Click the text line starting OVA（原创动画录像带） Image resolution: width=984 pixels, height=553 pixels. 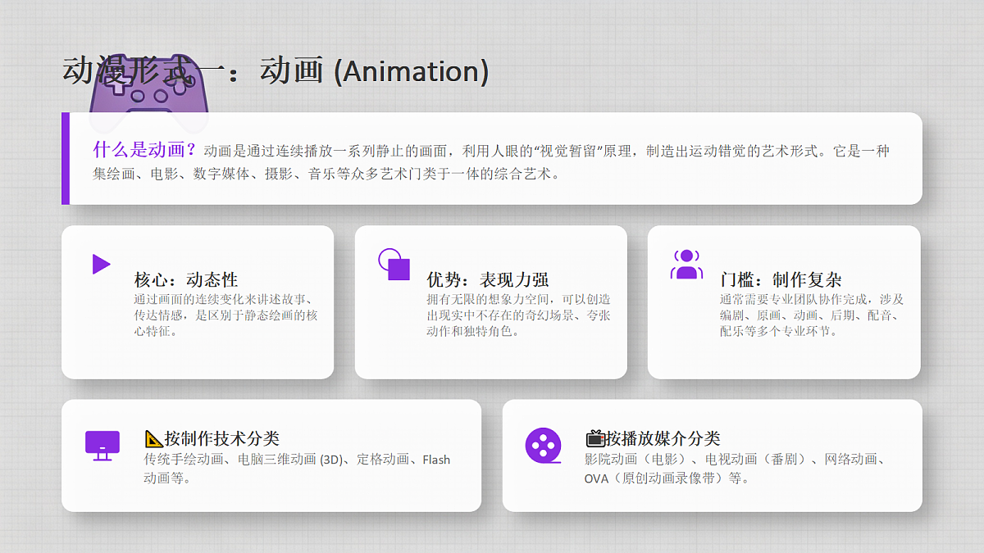click(x=667, y=478)
